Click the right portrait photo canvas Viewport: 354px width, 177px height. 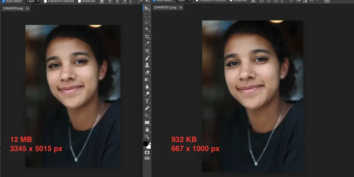coord(253,96)
